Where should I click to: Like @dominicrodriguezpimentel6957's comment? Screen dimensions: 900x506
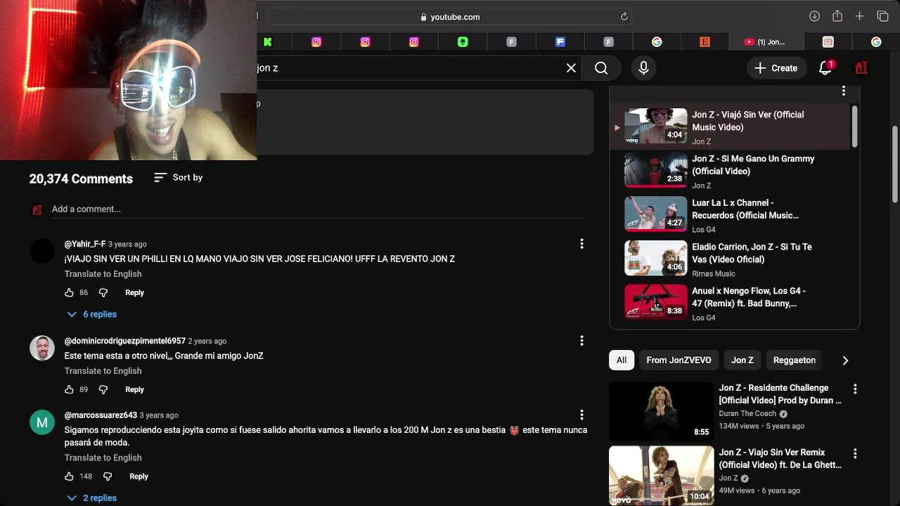[x=69, y=389]
